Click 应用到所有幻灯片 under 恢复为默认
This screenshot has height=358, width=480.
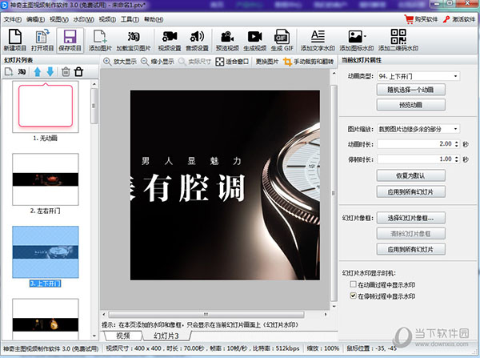click(x=411, y=192)
